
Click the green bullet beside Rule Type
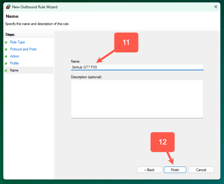[6, 42]
